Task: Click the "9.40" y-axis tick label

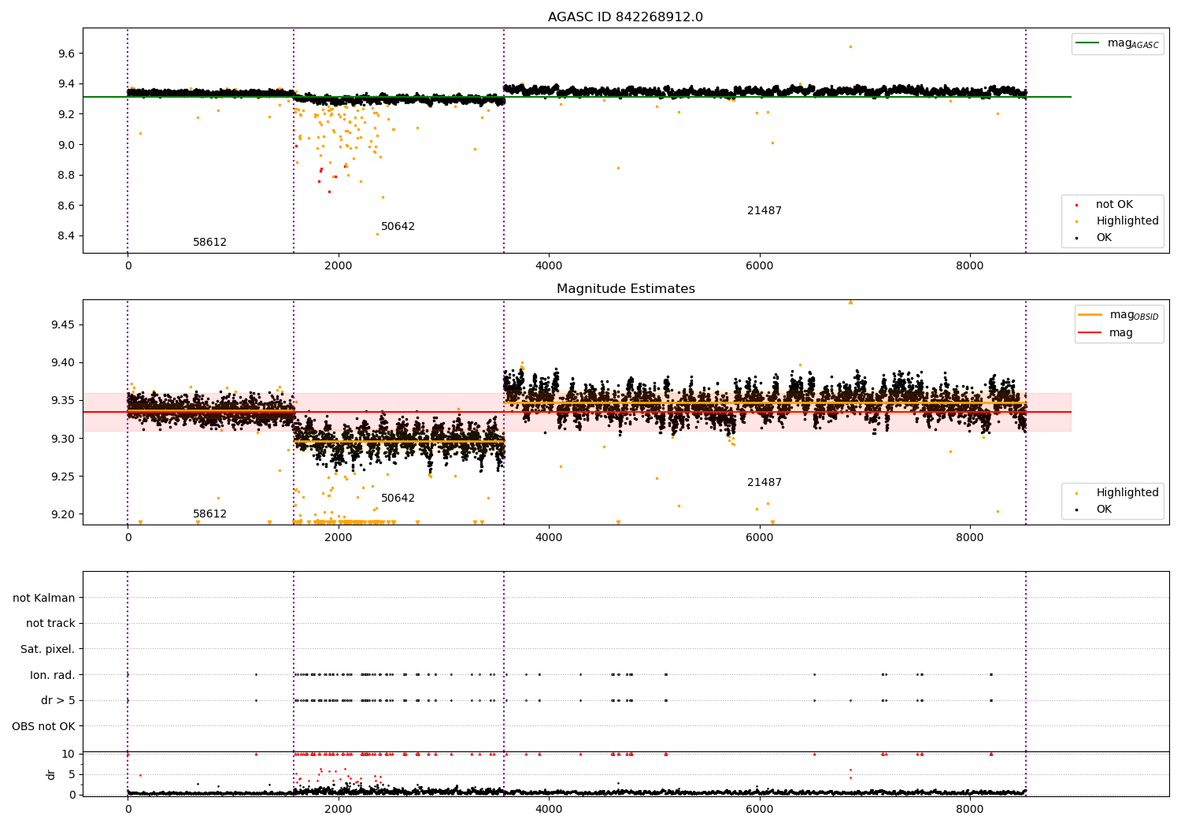Action: [63, 363]
